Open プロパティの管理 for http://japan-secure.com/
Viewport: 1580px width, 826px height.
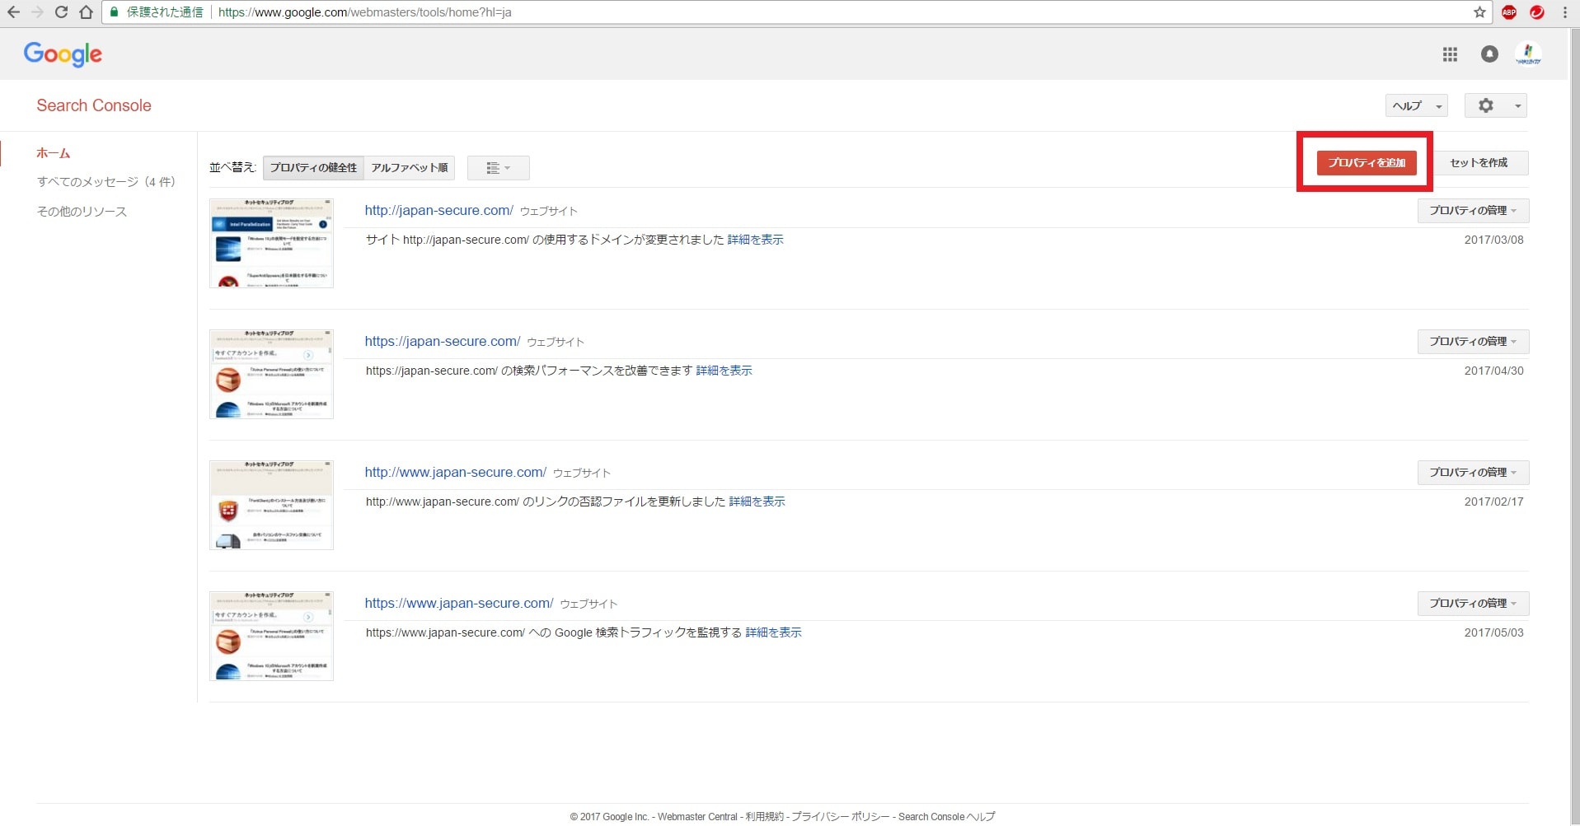click(1473, 211)
